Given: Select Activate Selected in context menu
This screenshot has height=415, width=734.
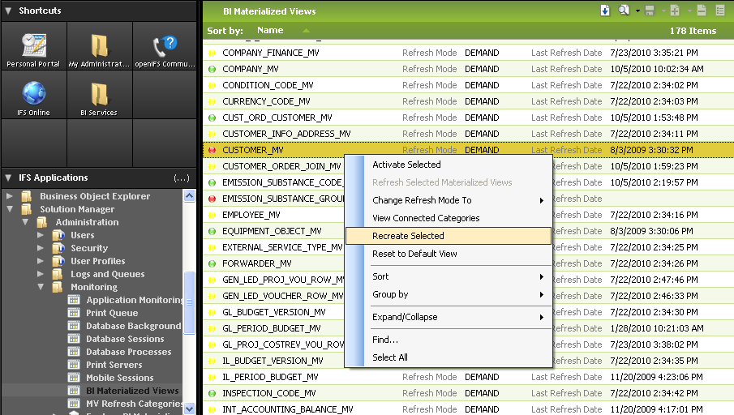Looking at the screenshot, I should point(406,165).
